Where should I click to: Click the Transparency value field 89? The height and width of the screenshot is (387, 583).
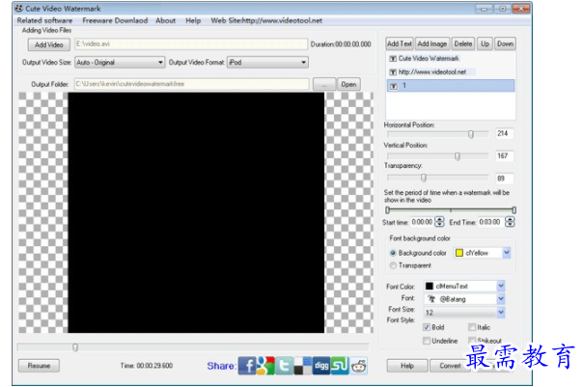[x=505, y=179]
